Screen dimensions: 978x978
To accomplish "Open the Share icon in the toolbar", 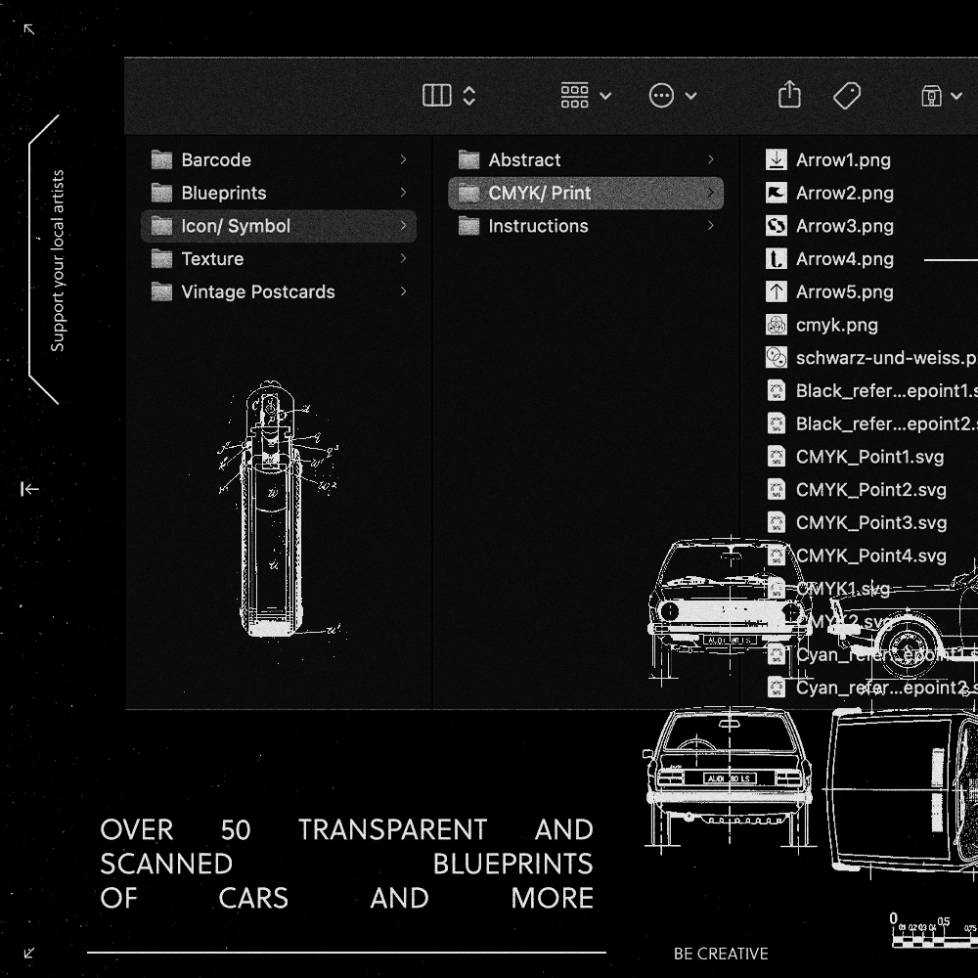I will (x=789, y=95).
